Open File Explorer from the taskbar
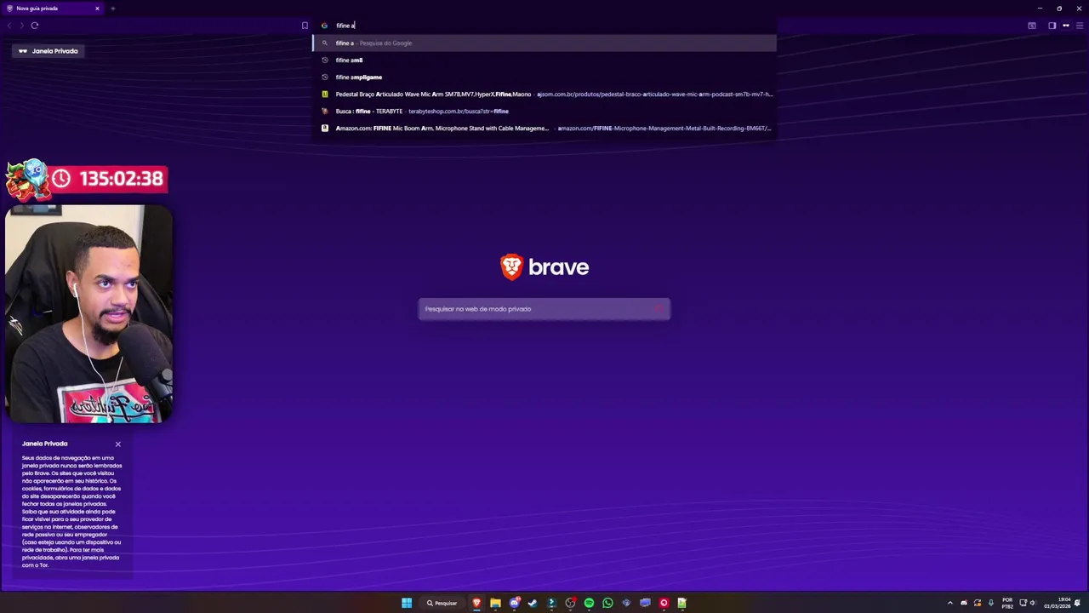 495,603
